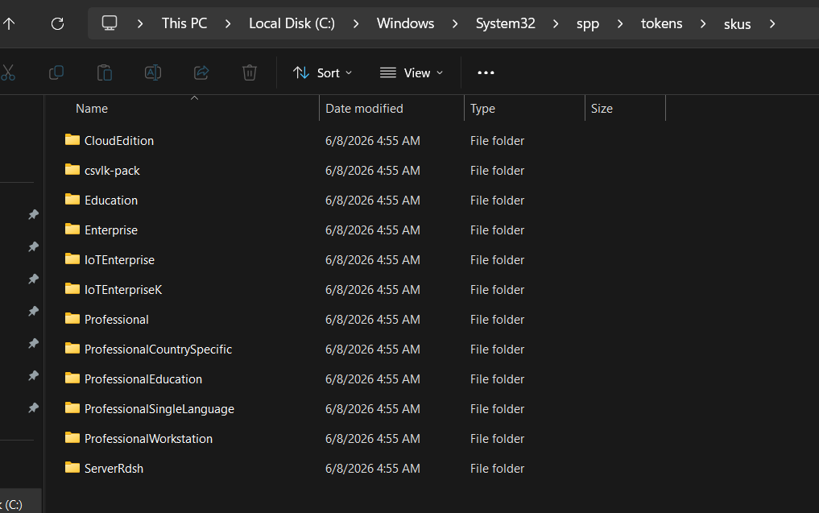Viewport: 819px width, 513px height.
Task: Expand chevron after spp in path
Action: (x=620, y=23)
